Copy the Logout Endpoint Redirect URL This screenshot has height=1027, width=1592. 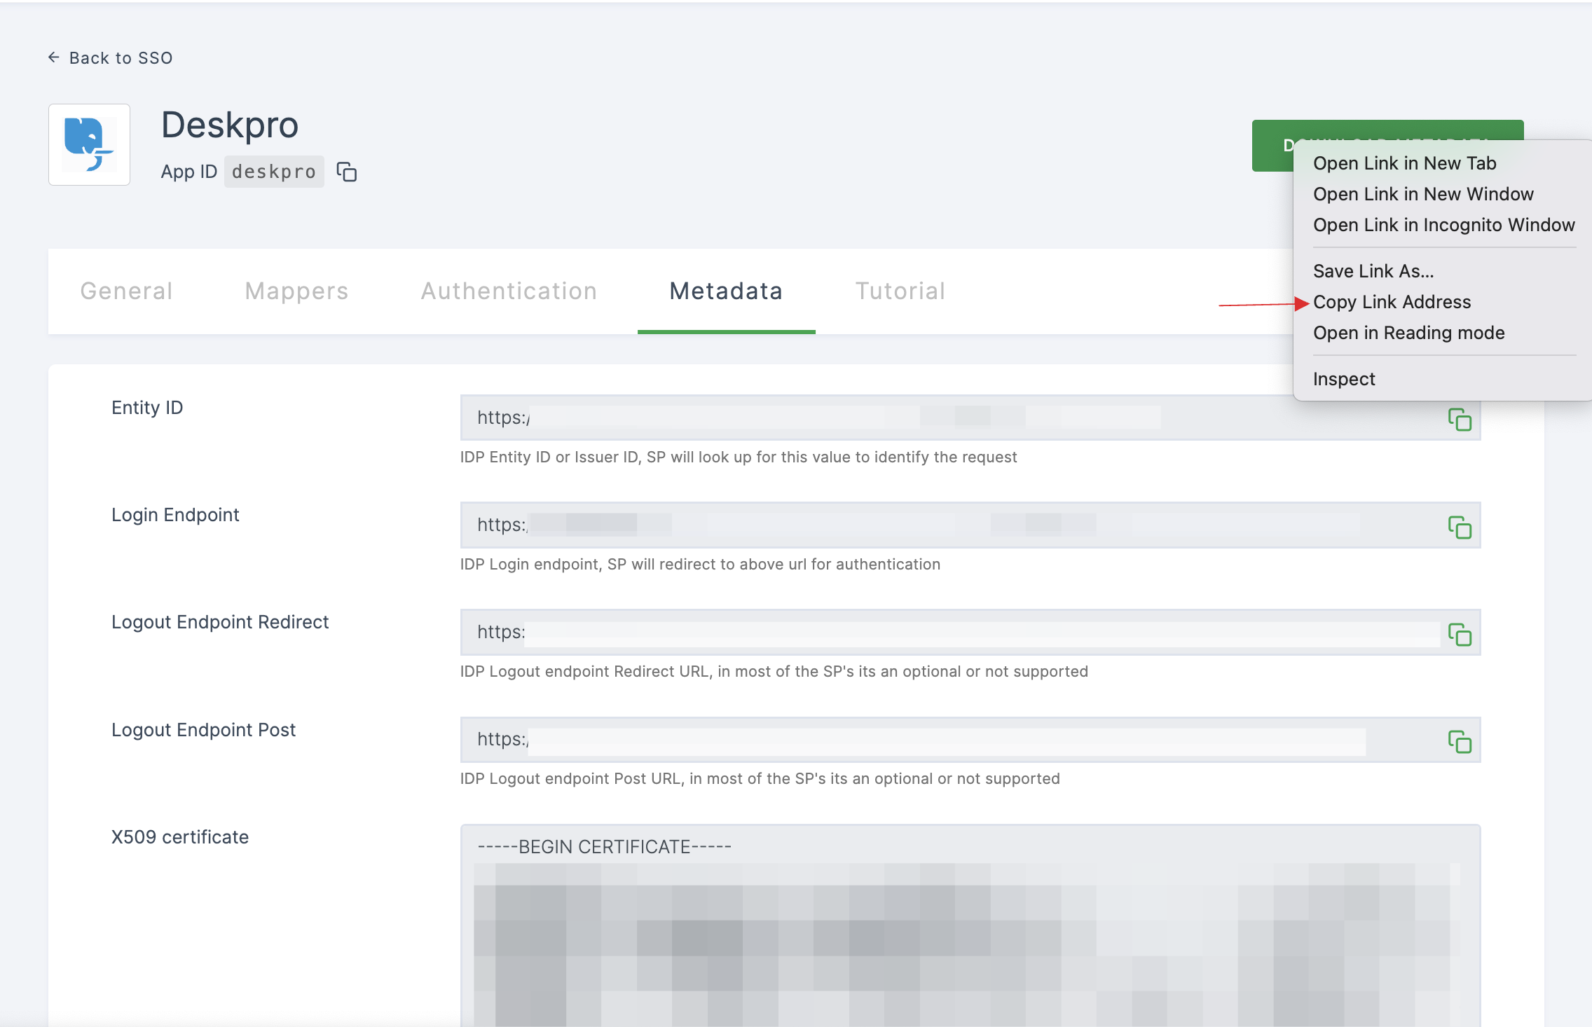pyautogui.click(x=1460, y=634)
